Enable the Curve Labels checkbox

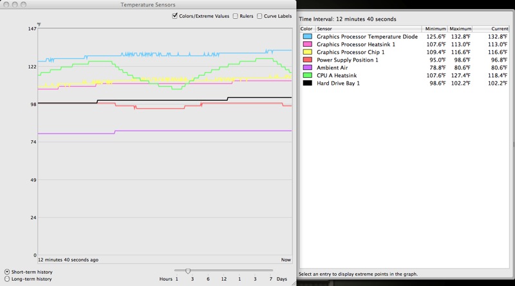(x=259, y=16)
